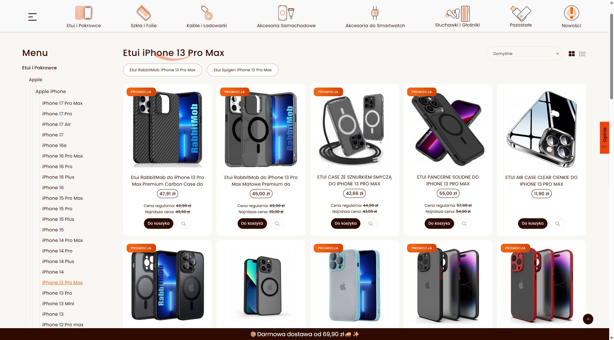Viewport: 614px width, 340px height.
Task: Select Apple iPhone in sidebar tree
Action: (51, 91)
